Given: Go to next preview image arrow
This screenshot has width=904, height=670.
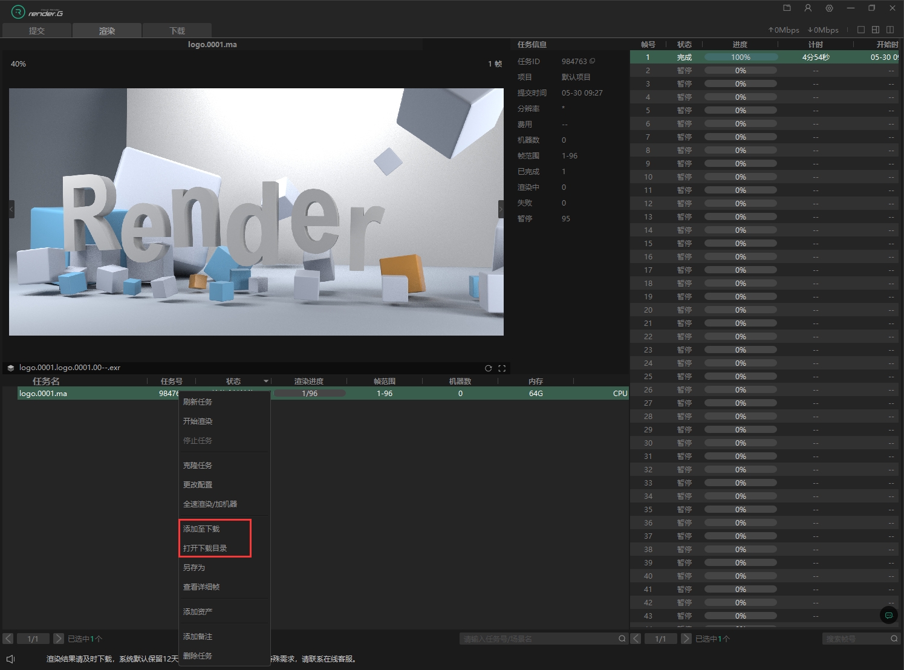Looking at the screenshot, I should [500, 209].
